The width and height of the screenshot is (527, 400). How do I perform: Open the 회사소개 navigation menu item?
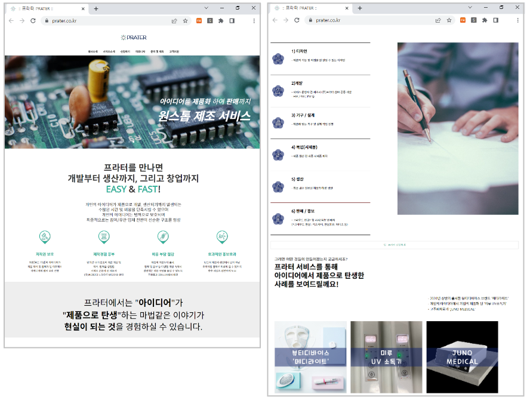pyautogui.click(x=93, y=52)
